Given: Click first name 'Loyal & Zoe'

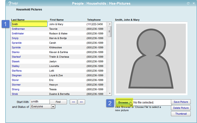Looking at the screenshot, I should (x=56, y=75).
